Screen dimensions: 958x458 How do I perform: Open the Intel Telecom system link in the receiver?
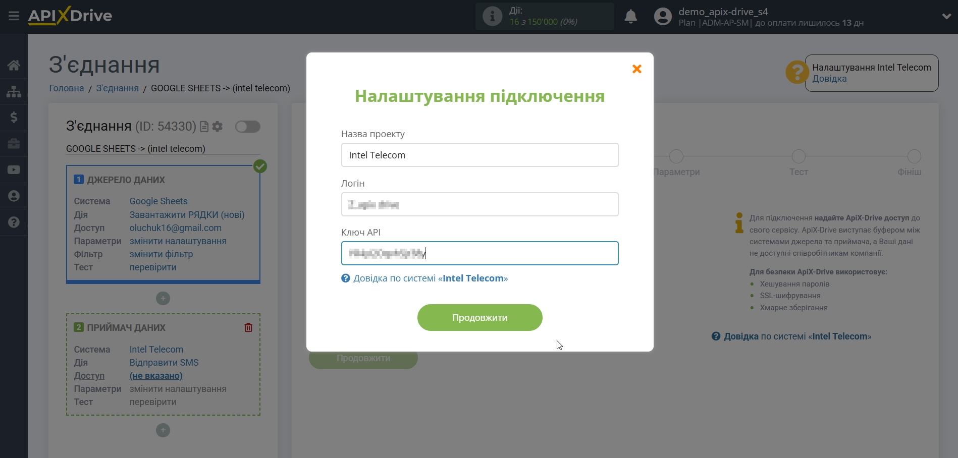point(156,350)
